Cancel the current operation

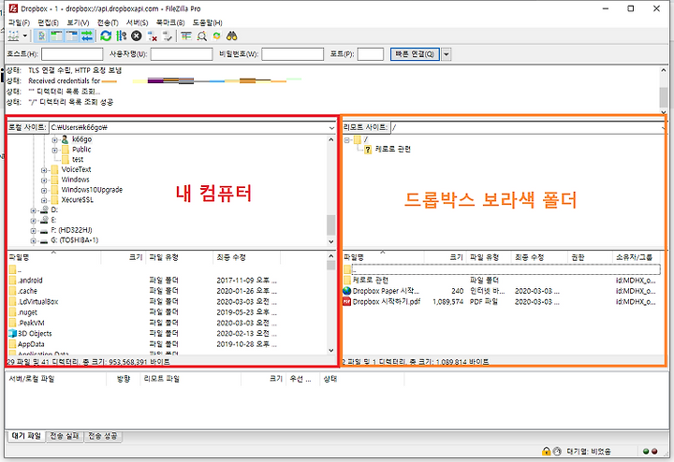coord(137,36)
